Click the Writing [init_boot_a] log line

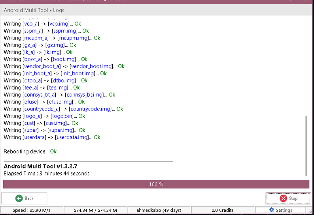coord(55,73)
